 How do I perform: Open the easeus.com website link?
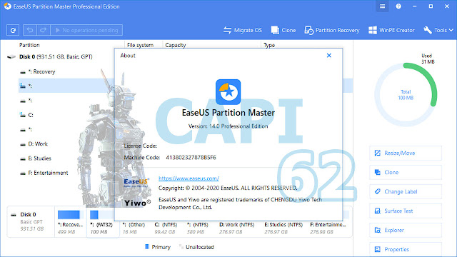coord(189,178)
